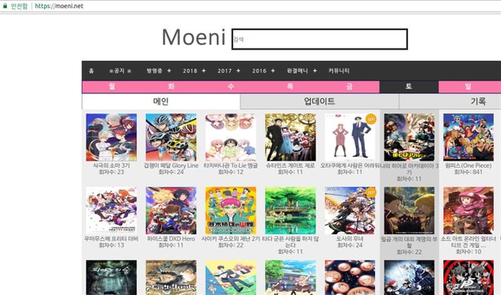Open the 공지 notices menu item
The image size is (501, 295).
[120, 71]
